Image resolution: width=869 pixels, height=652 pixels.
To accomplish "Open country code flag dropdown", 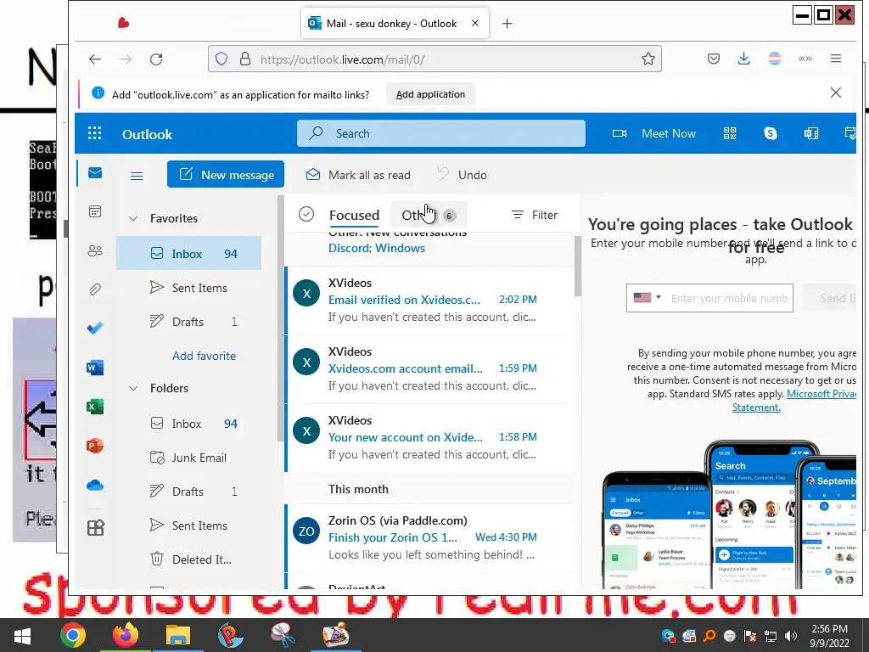I will point(647,298).
